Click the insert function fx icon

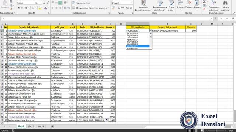(x=233, y=18)
